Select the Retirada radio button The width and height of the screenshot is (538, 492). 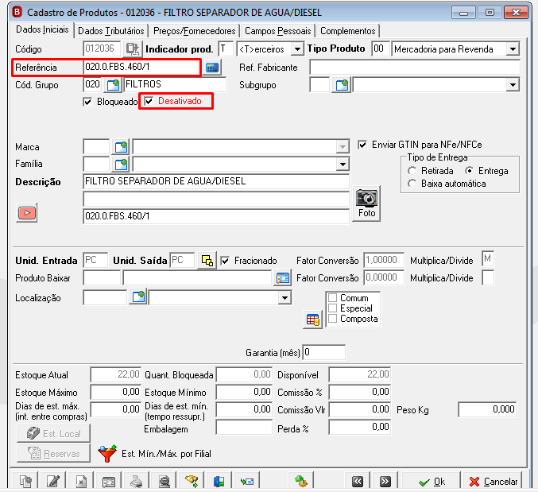412,171
